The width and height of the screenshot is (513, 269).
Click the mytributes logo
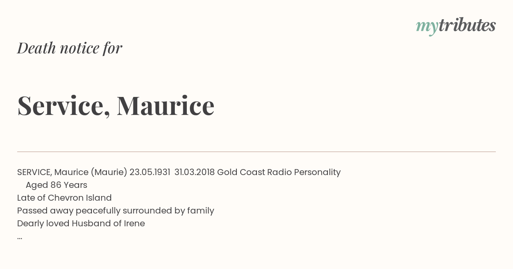pos(456,26)
